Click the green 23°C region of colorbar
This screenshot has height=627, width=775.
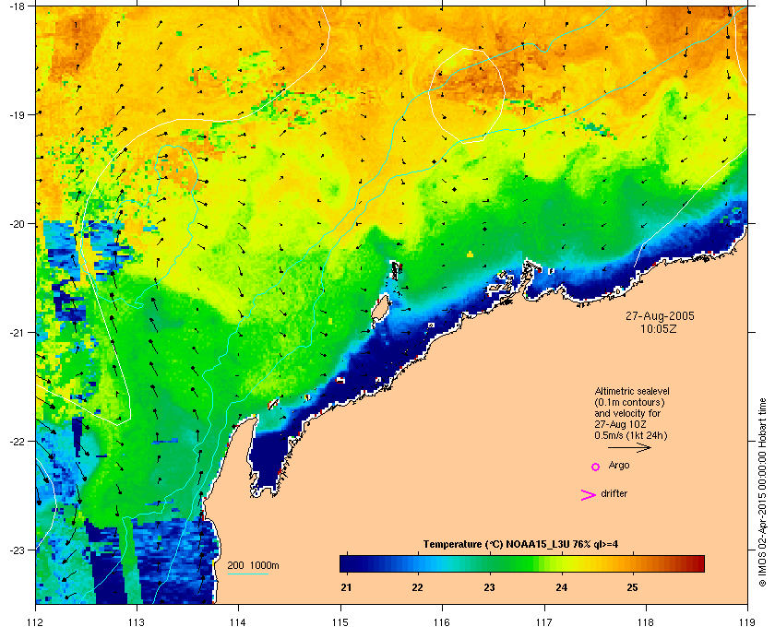pyautogui.click(x=490, y=563)
